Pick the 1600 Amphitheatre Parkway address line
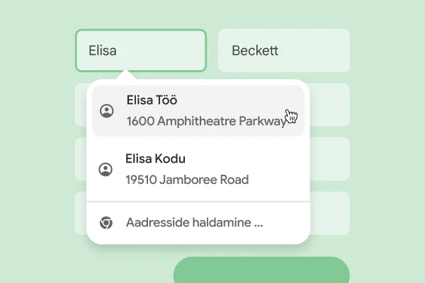 coord(206,121)
